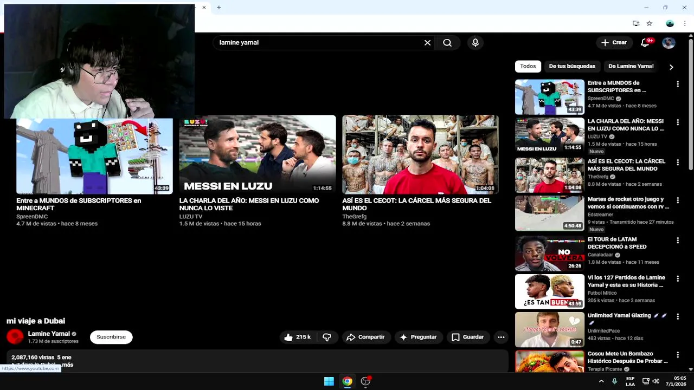Clear the search box with the X icon
The height and width of the screenshot is (390, 694).
(427, 43)
